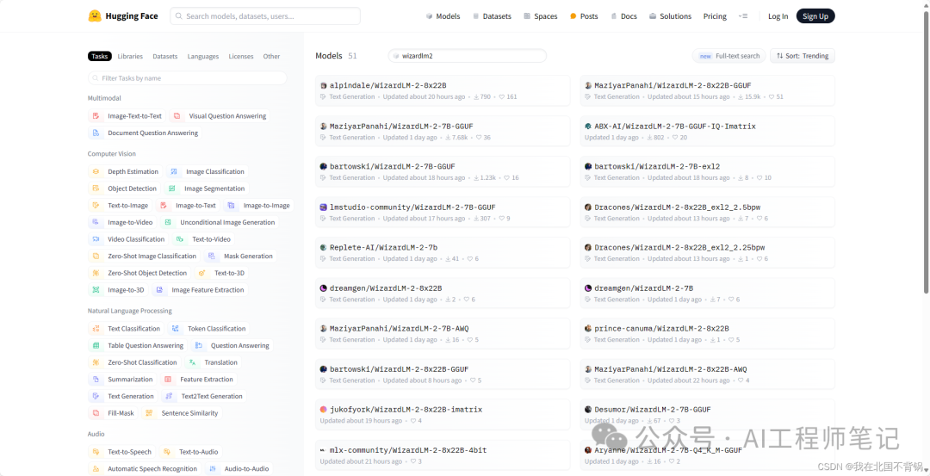This screenshot has height=476, width=930.
Task: Click the Filter Tasks by name field
Action: [x=188, y=78]
